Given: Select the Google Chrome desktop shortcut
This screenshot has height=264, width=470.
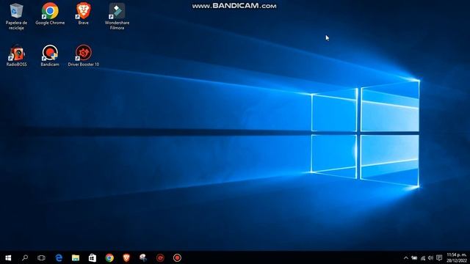Looking at the screenshot, I should (50, 14).
